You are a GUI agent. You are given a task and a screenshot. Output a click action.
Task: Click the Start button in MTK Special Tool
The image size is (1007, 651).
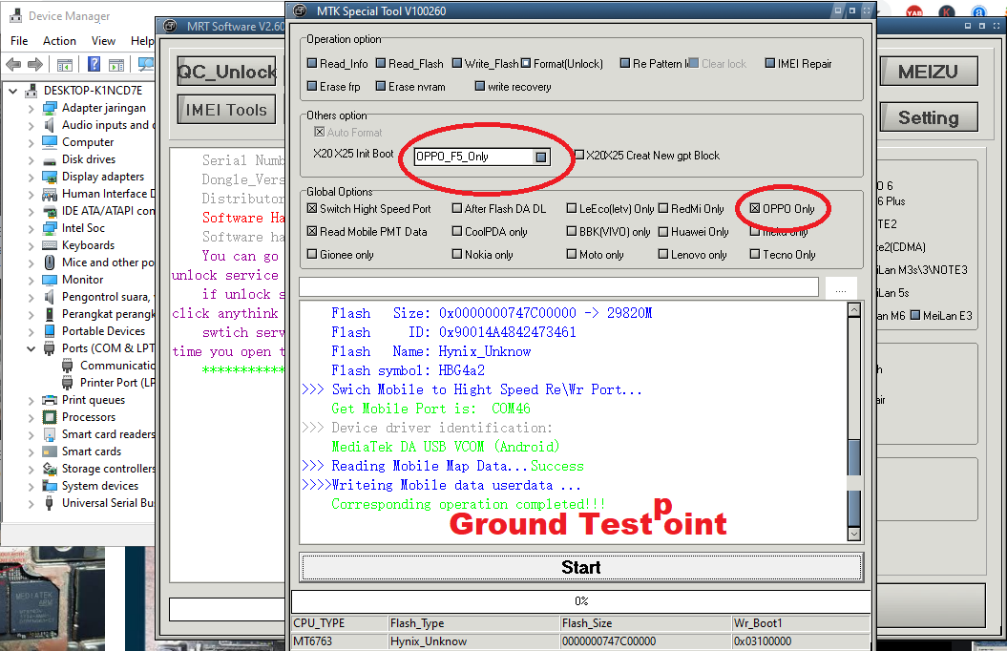581,568
